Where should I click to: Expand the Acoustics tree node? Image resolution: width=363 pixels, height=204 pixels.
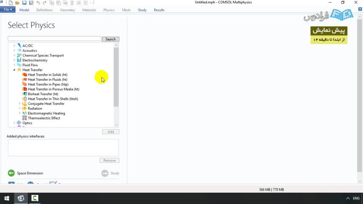click(14, 51)
